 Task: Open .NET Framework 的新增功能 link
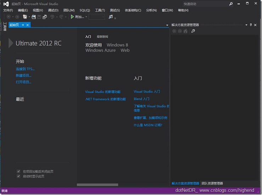pos(105,99)
